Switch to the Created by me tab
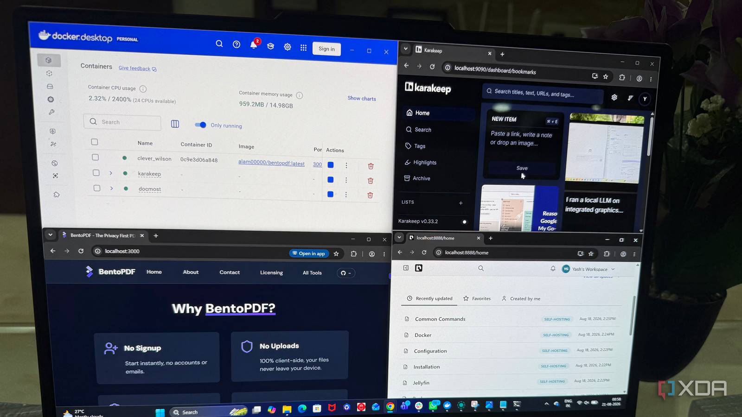 521,299
